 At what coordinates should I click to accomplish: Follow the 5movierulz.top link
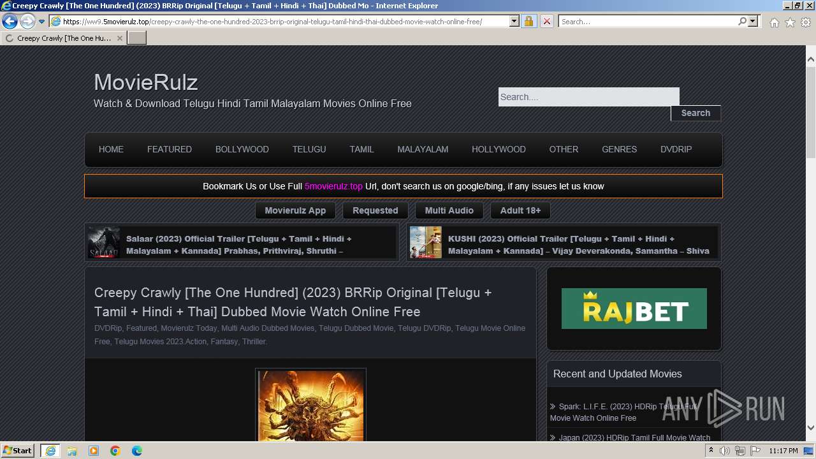[x=333, y=186]
